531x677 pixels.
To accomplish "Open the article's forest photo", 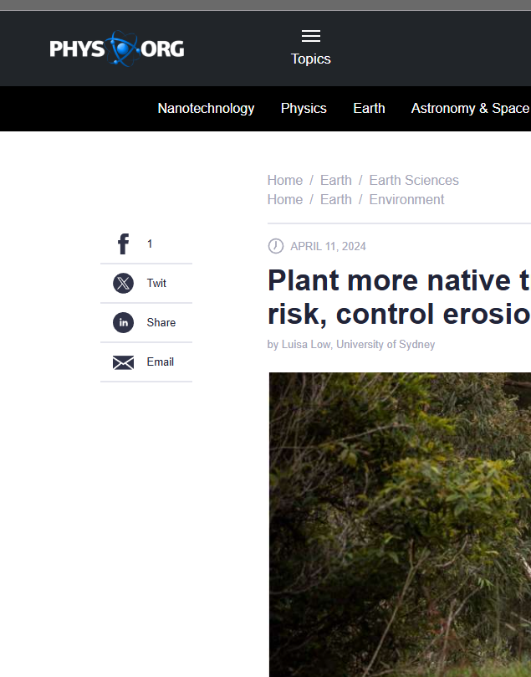I will point(400,524).
